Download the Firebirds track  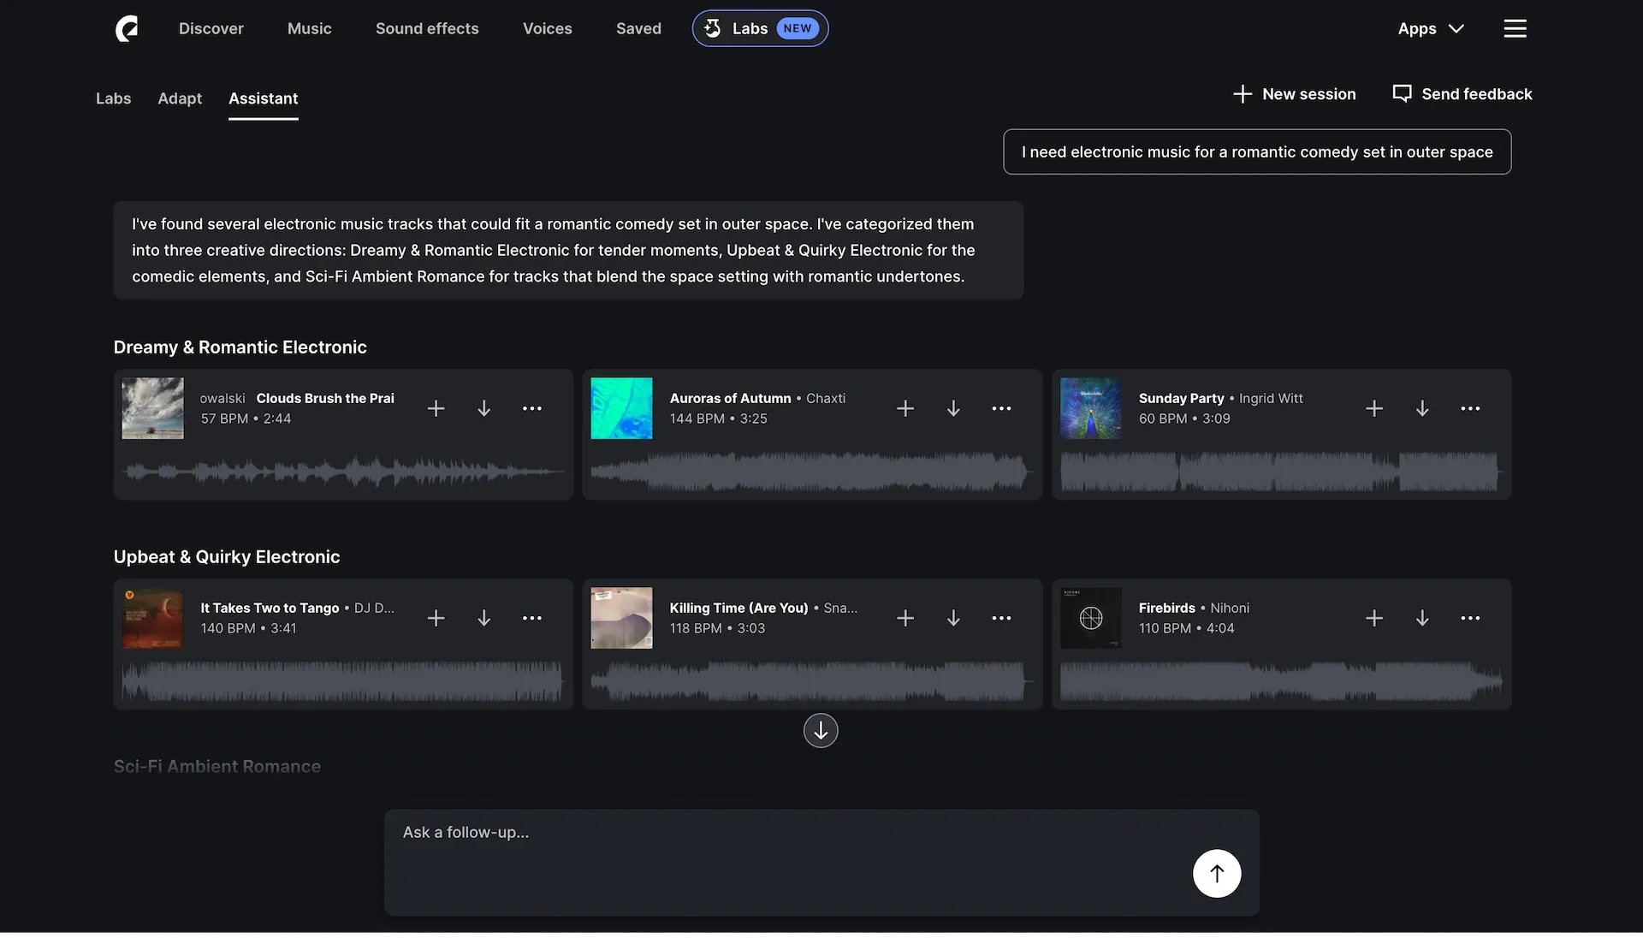click(x=1422, y=619)
